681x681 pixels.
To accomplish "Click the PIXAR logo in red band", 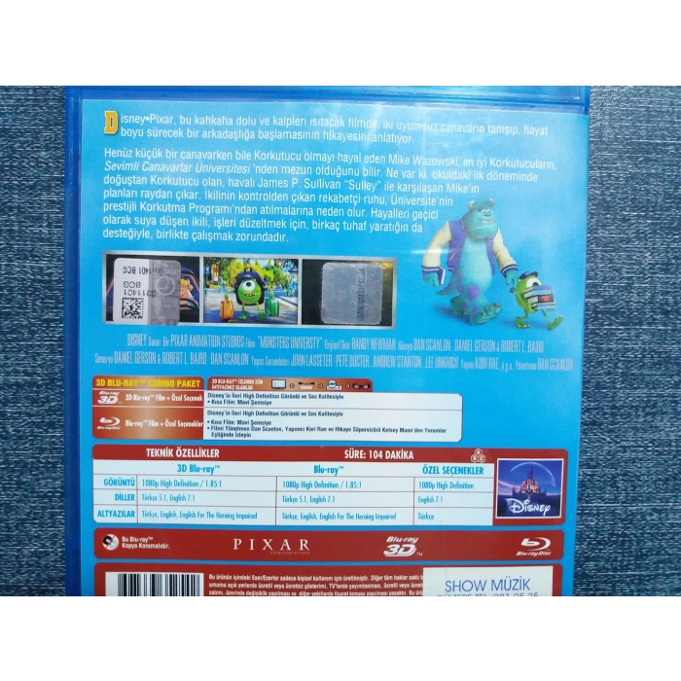I will tap(271, 545).
